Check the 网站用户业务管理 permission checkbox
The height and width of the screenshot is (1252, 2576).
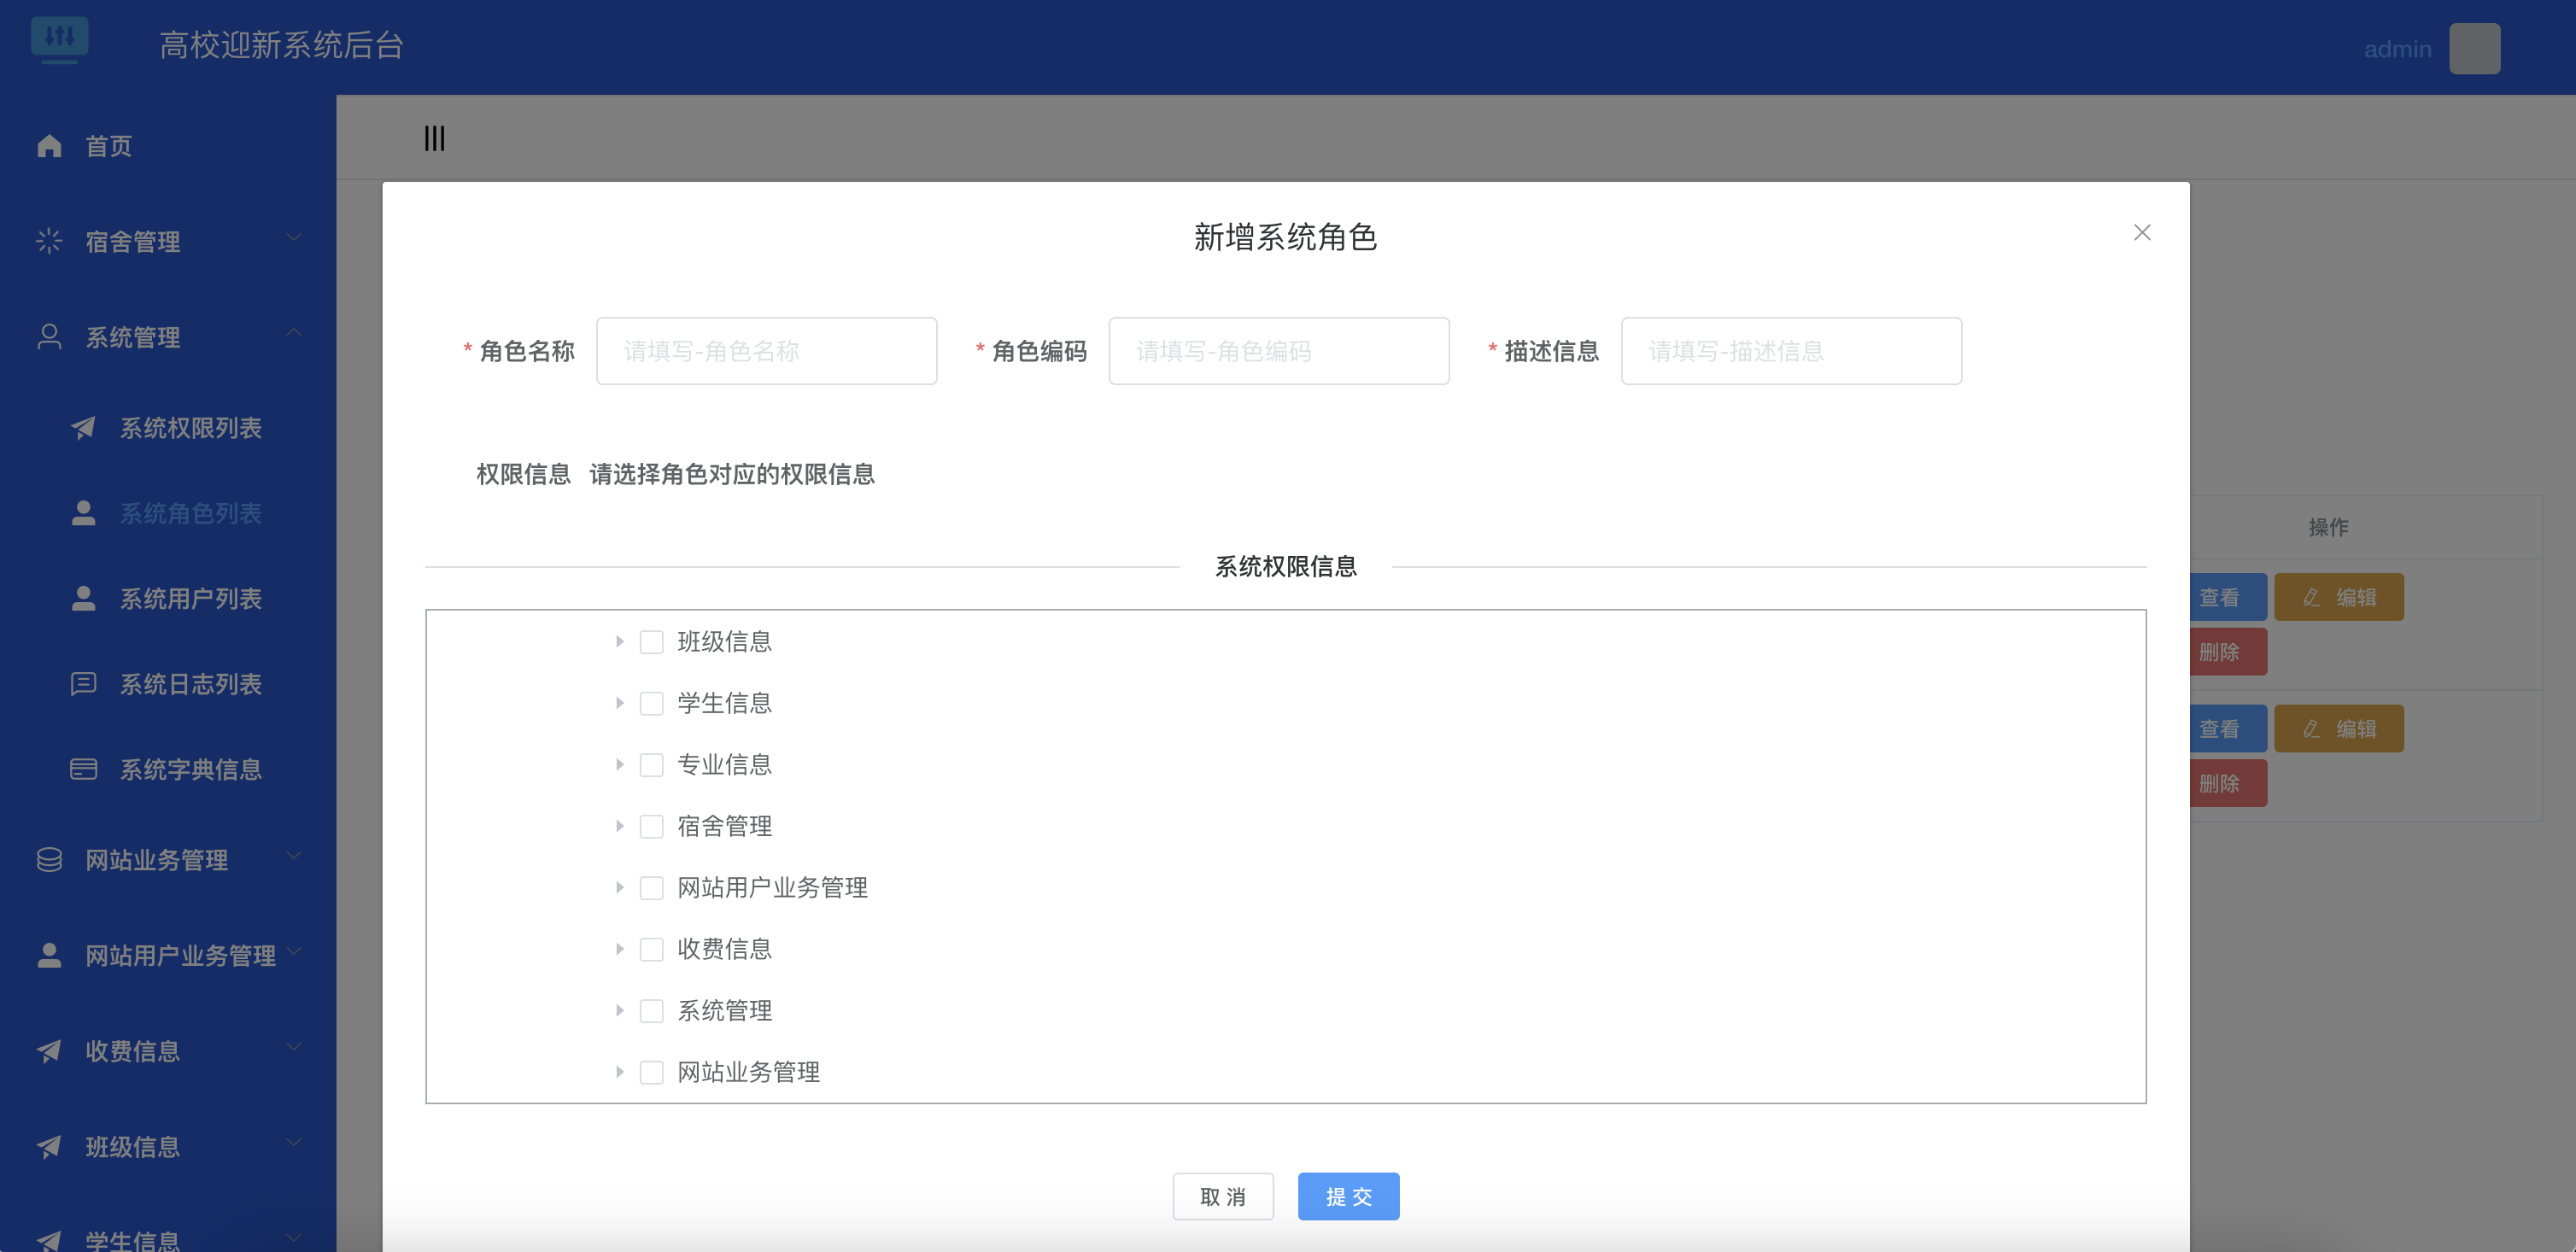point(651,888)
